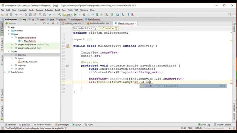Screen dimensions: 237x133
Task: Expand the drawable folder
Action: click(x=12, y=55)
